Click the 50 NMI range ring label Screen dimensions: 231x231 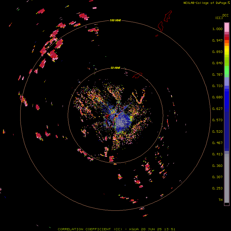pyautogui.click(x=115, y=68)
